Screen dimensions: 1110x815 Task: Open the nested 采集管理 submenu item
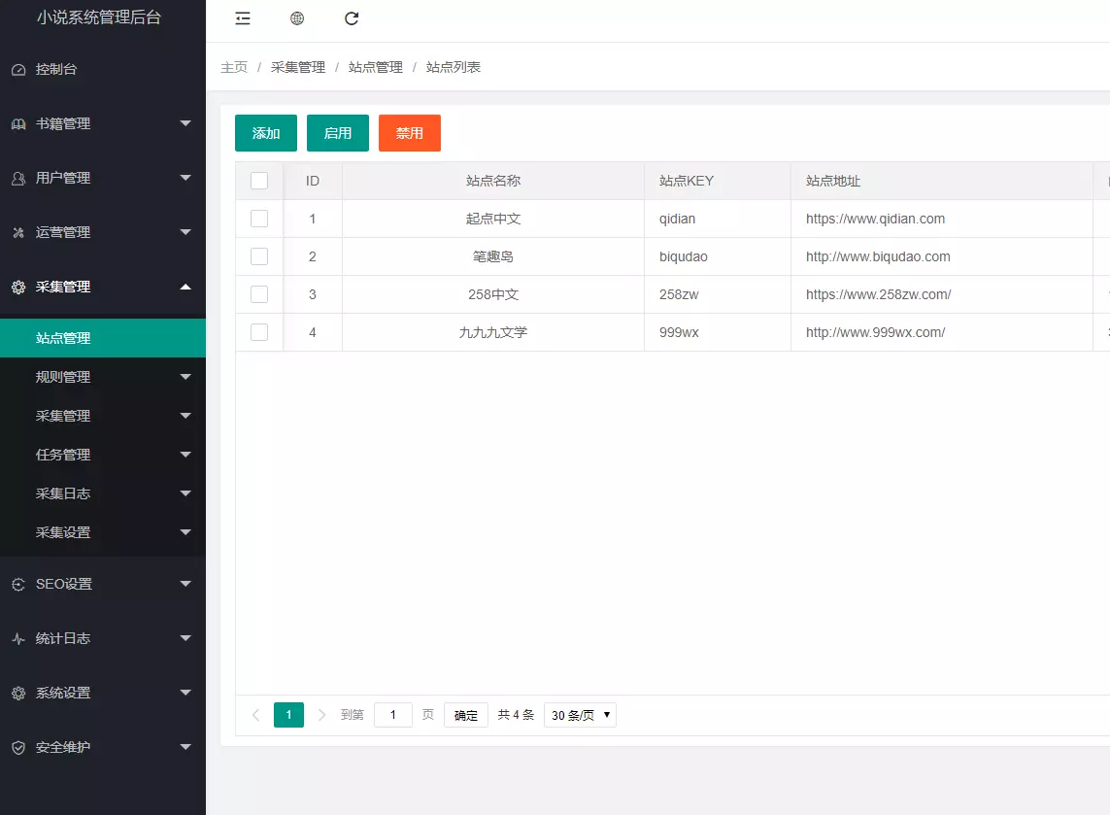pos(103,416)
